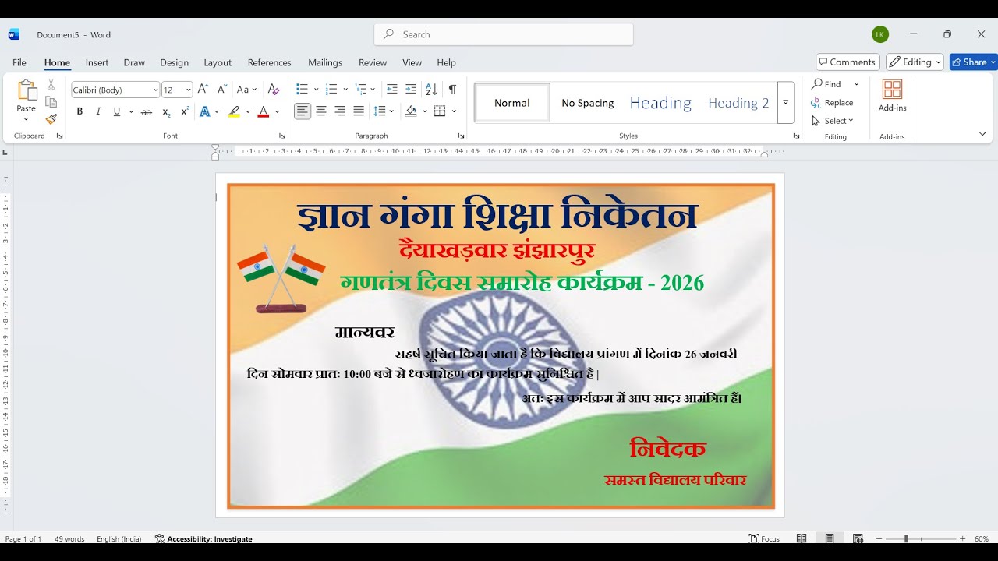The width and height of the screenshot is (998, 561).
Task: Switch to Read Mode view
Action: [802, 538]
